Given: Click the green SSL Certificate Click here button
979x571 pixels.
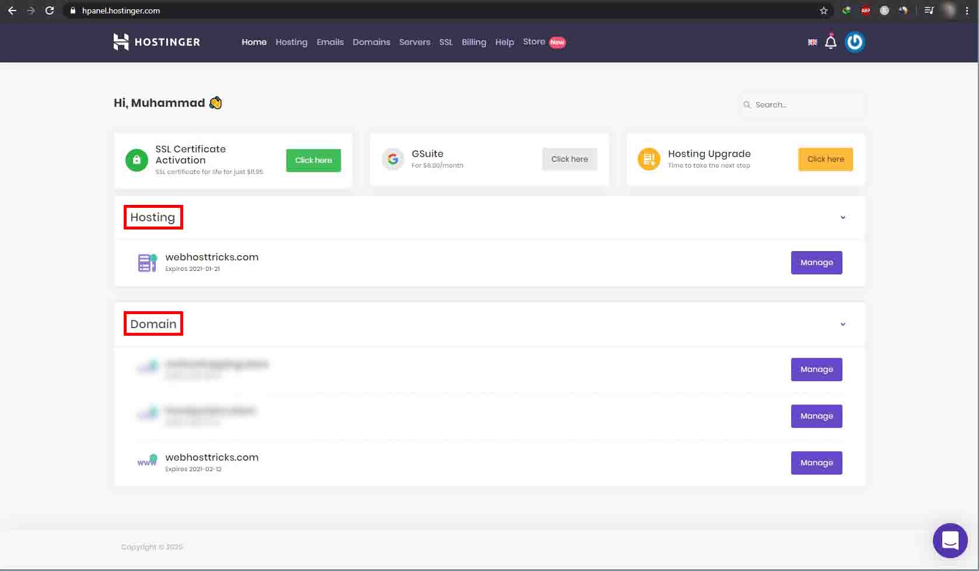Looking at the screenshot, I should point(313,160).
